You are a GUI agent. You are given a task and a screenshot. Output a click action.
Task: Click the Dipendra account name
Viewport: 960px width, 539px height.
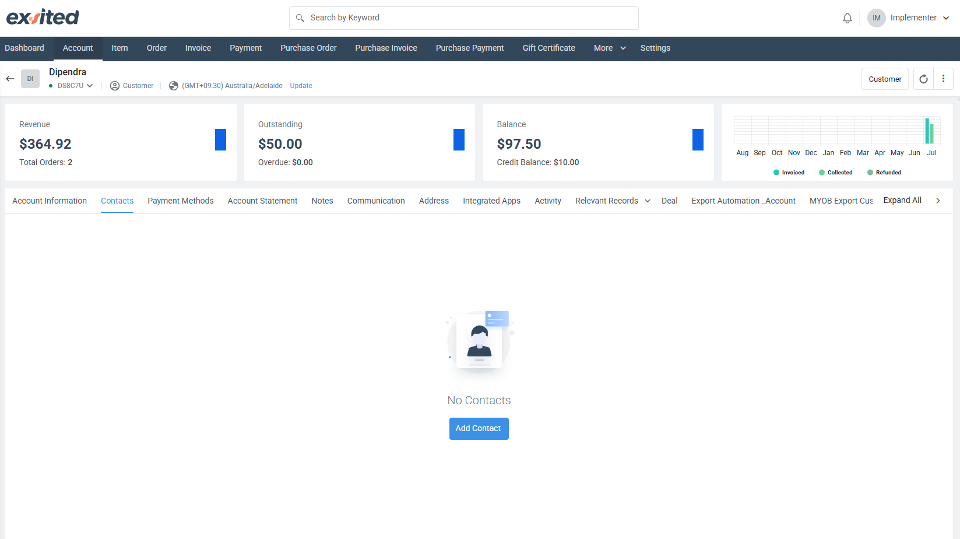[68, 72]
